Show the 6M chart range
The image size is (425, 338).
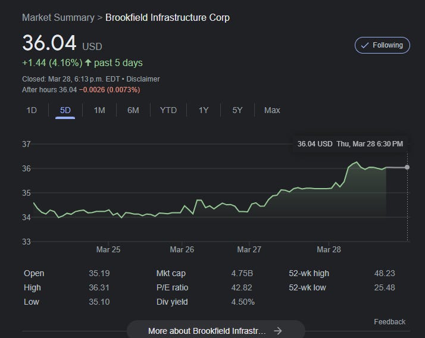coord(133,110)
